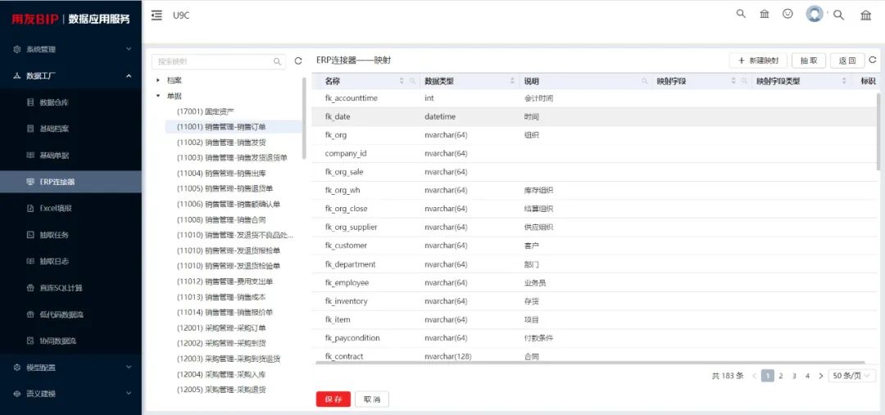
Task: Select tree item (12001) 采购管理-采购订单
Action: pyautogui.click(x=221, y=327)
